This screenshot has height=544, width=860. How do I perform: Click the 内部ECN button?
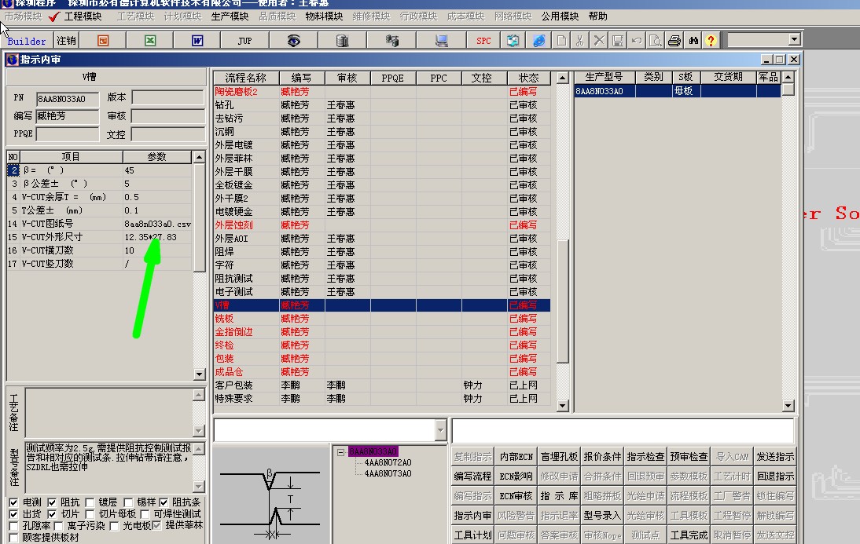coord(516,456)
